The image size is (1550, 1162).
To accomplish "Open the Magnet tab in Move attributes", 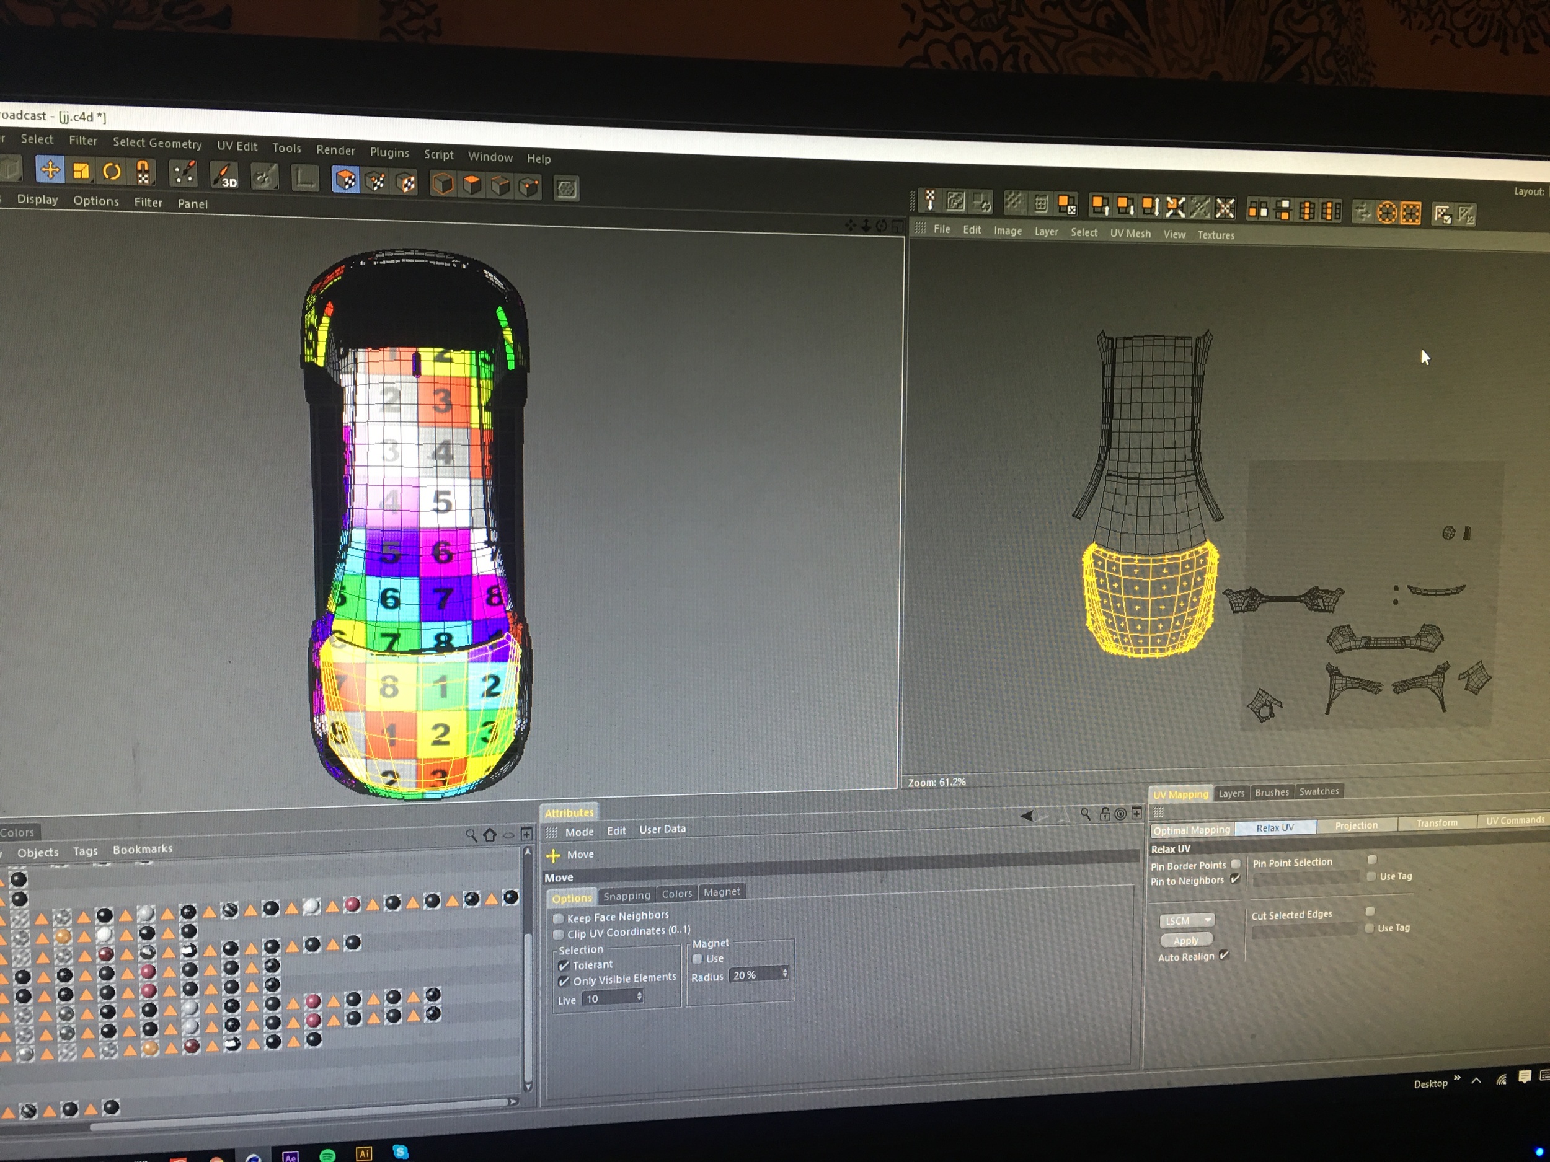I will pyautogui.click(x=721, y=892).
